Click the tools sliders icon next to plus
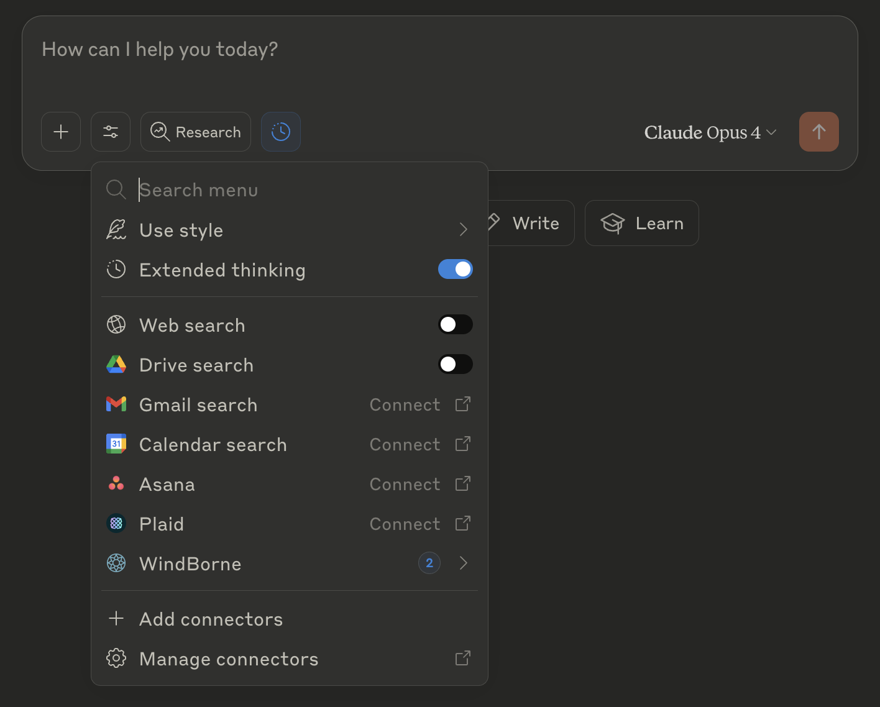This screenshot has height=707, width=880. [x=110, y=132]
